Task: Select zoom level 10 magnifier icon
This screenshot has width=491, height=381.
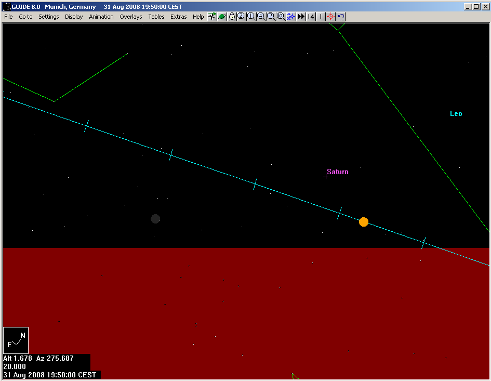Action: [x=281, y=17]
